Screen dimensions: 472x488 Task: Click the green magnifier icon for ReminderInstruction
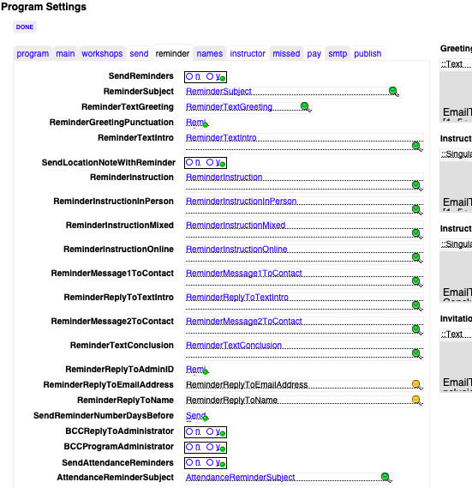pyautogui.click(x=417, y=186)
